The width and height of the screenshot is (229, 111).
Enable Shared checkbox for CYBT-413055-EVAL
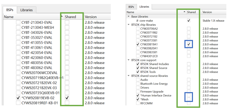(x=67, y=42)
